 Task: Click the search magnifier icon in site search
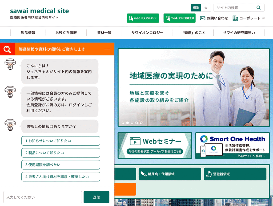click(258, 8)
